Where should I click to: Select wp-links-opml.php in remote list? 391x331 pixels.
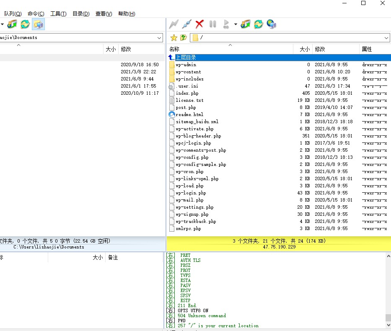[x=197, y=179]
